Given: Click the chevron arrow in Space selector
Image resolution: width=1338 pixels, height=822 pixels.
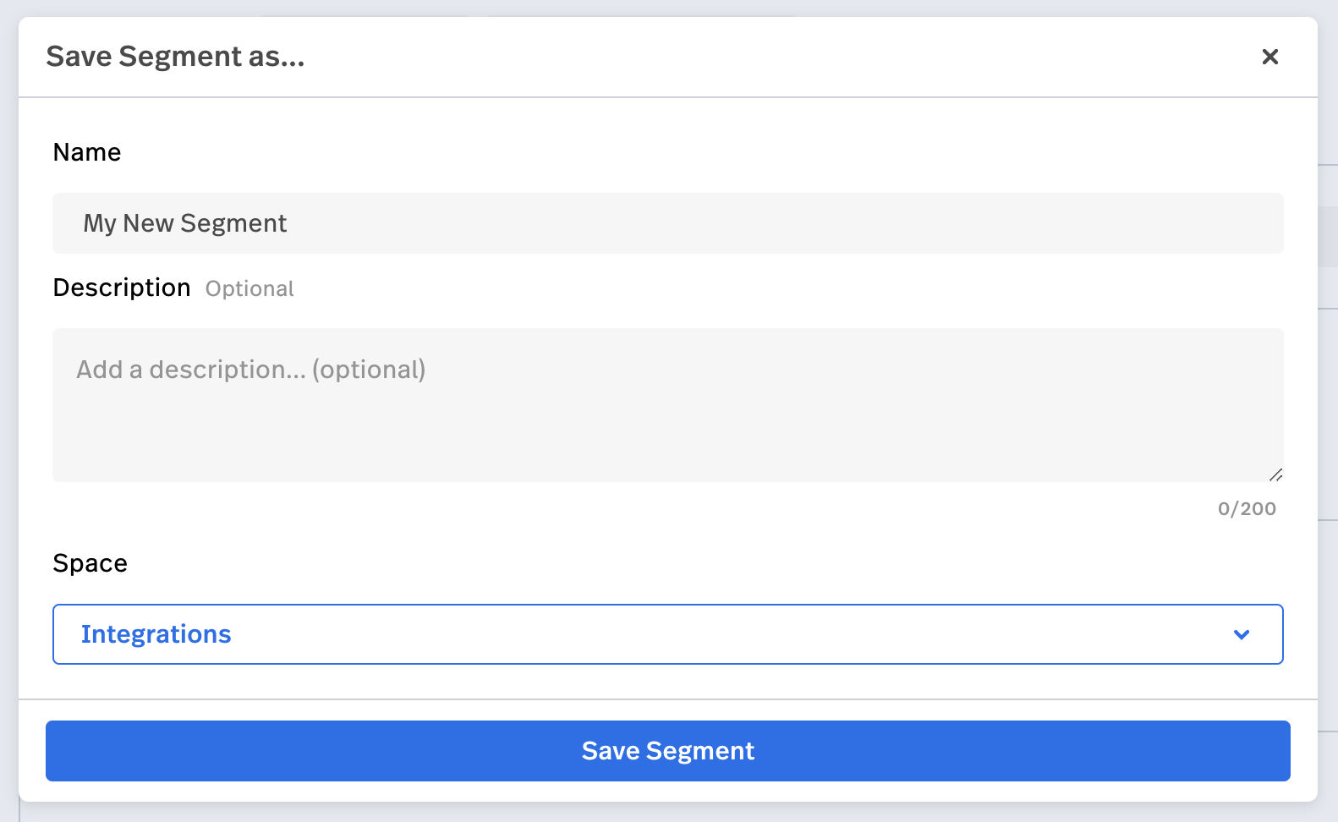Looking at the screenshot, I should click(x=1241, y=634).
